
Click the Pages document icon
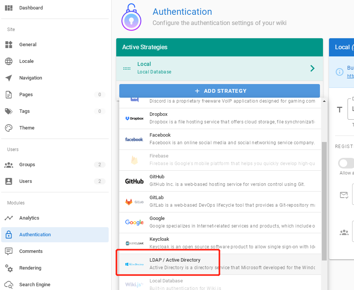[9, 95]
